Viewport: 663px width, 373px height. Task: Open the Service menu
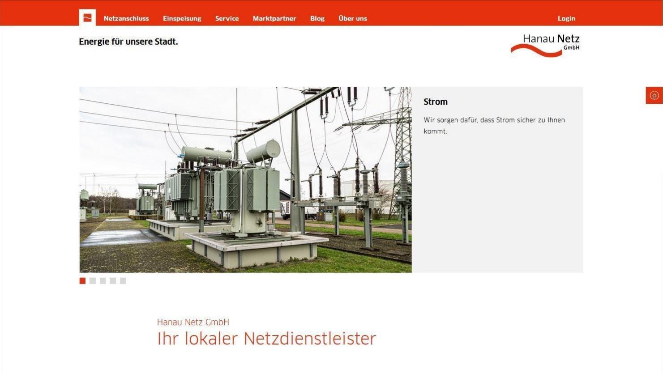227,18
